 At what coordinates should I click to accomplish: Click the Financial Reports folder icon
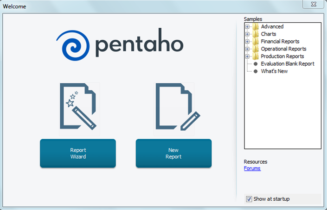point(256,42)
